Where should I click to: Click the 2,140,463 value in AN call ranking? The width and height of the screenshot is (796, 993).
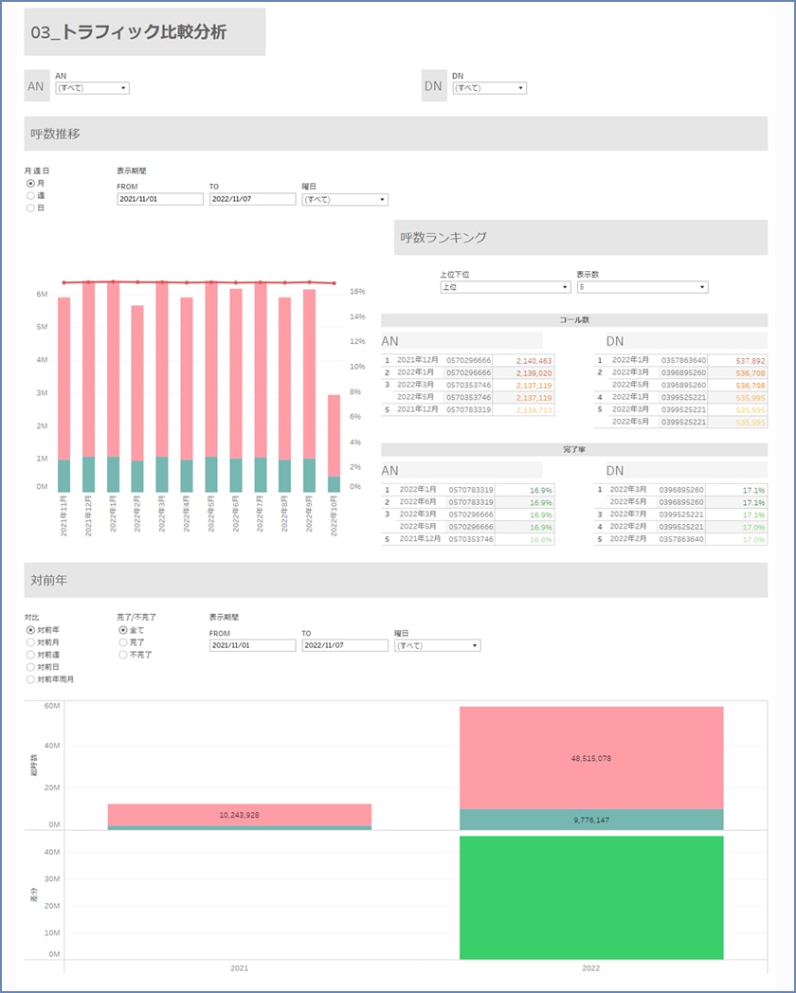coord(534,360)
